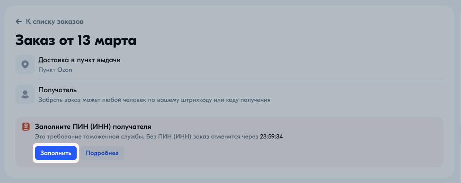Click the divider line above Получатель row
The width and height of the screenshot is (461, 183).
[x=241, y=80]
